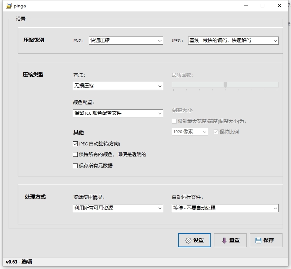
Task: Click the 设置 button text at bottom
Action: pos(198,240)
